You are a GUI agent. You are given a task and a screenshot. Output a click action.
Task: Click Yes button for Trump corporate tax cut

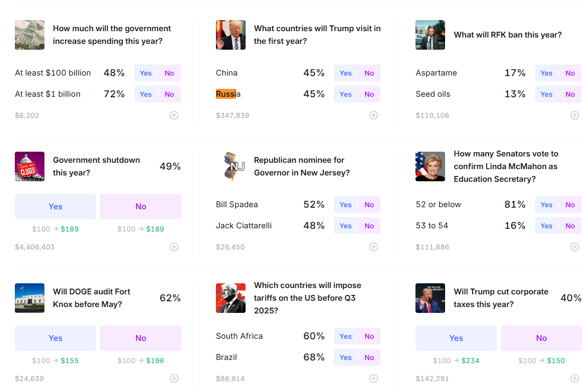point(456,338)
